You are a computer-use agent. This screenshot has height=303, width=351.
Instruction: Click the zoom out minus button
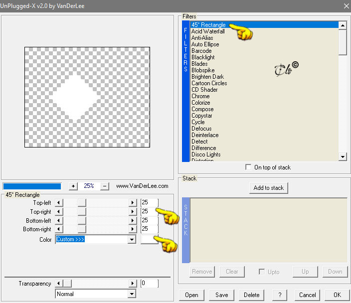(105, 186)
